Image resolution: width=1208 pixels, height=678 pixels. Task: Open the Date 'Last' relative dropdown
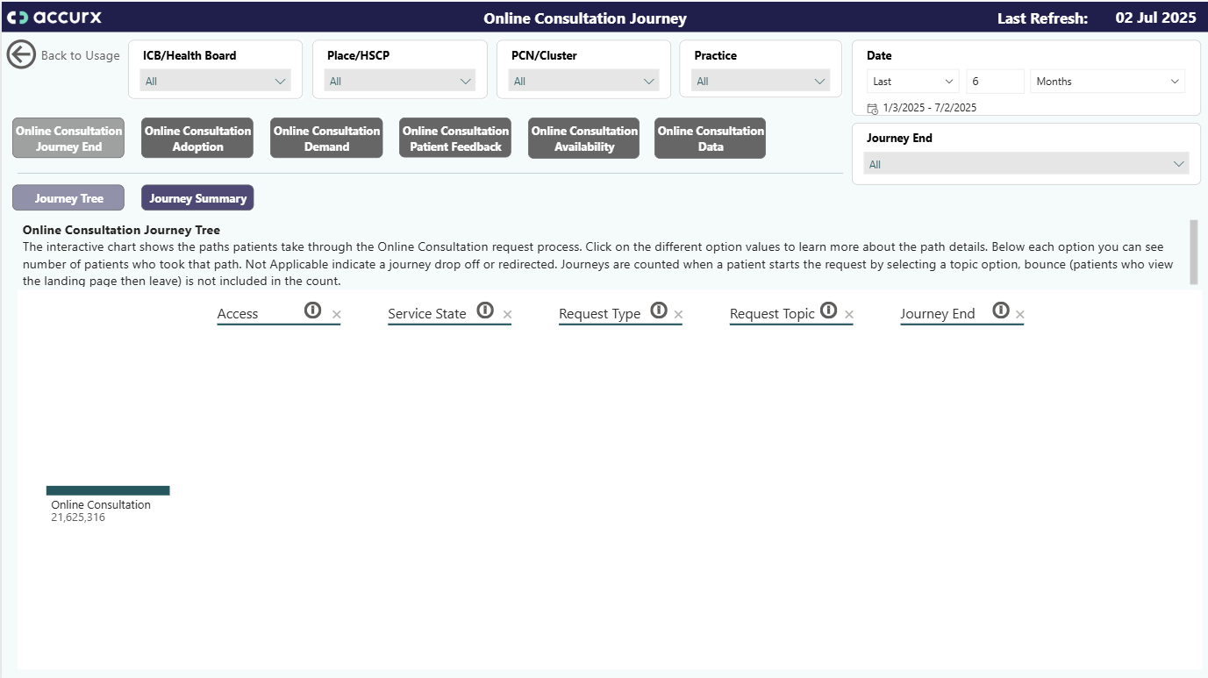point(913,82)
